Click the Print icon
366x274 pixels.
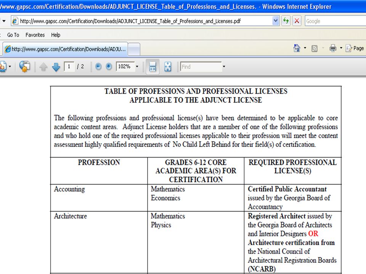(x=333, y=48)
